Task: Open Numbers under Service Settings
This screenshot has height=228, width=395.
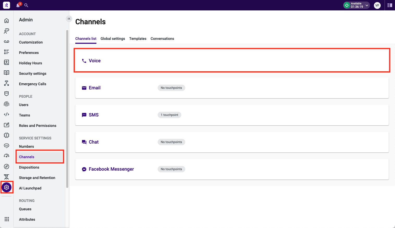Action: 27,146
